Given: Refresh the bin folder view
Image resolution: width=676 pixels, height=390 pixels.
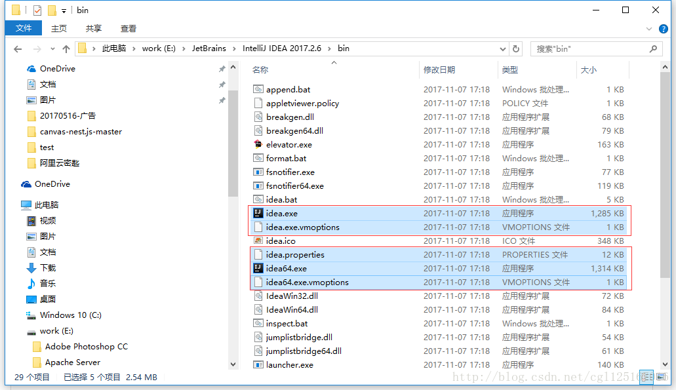Looking at the screenshot, I should 516,49.
